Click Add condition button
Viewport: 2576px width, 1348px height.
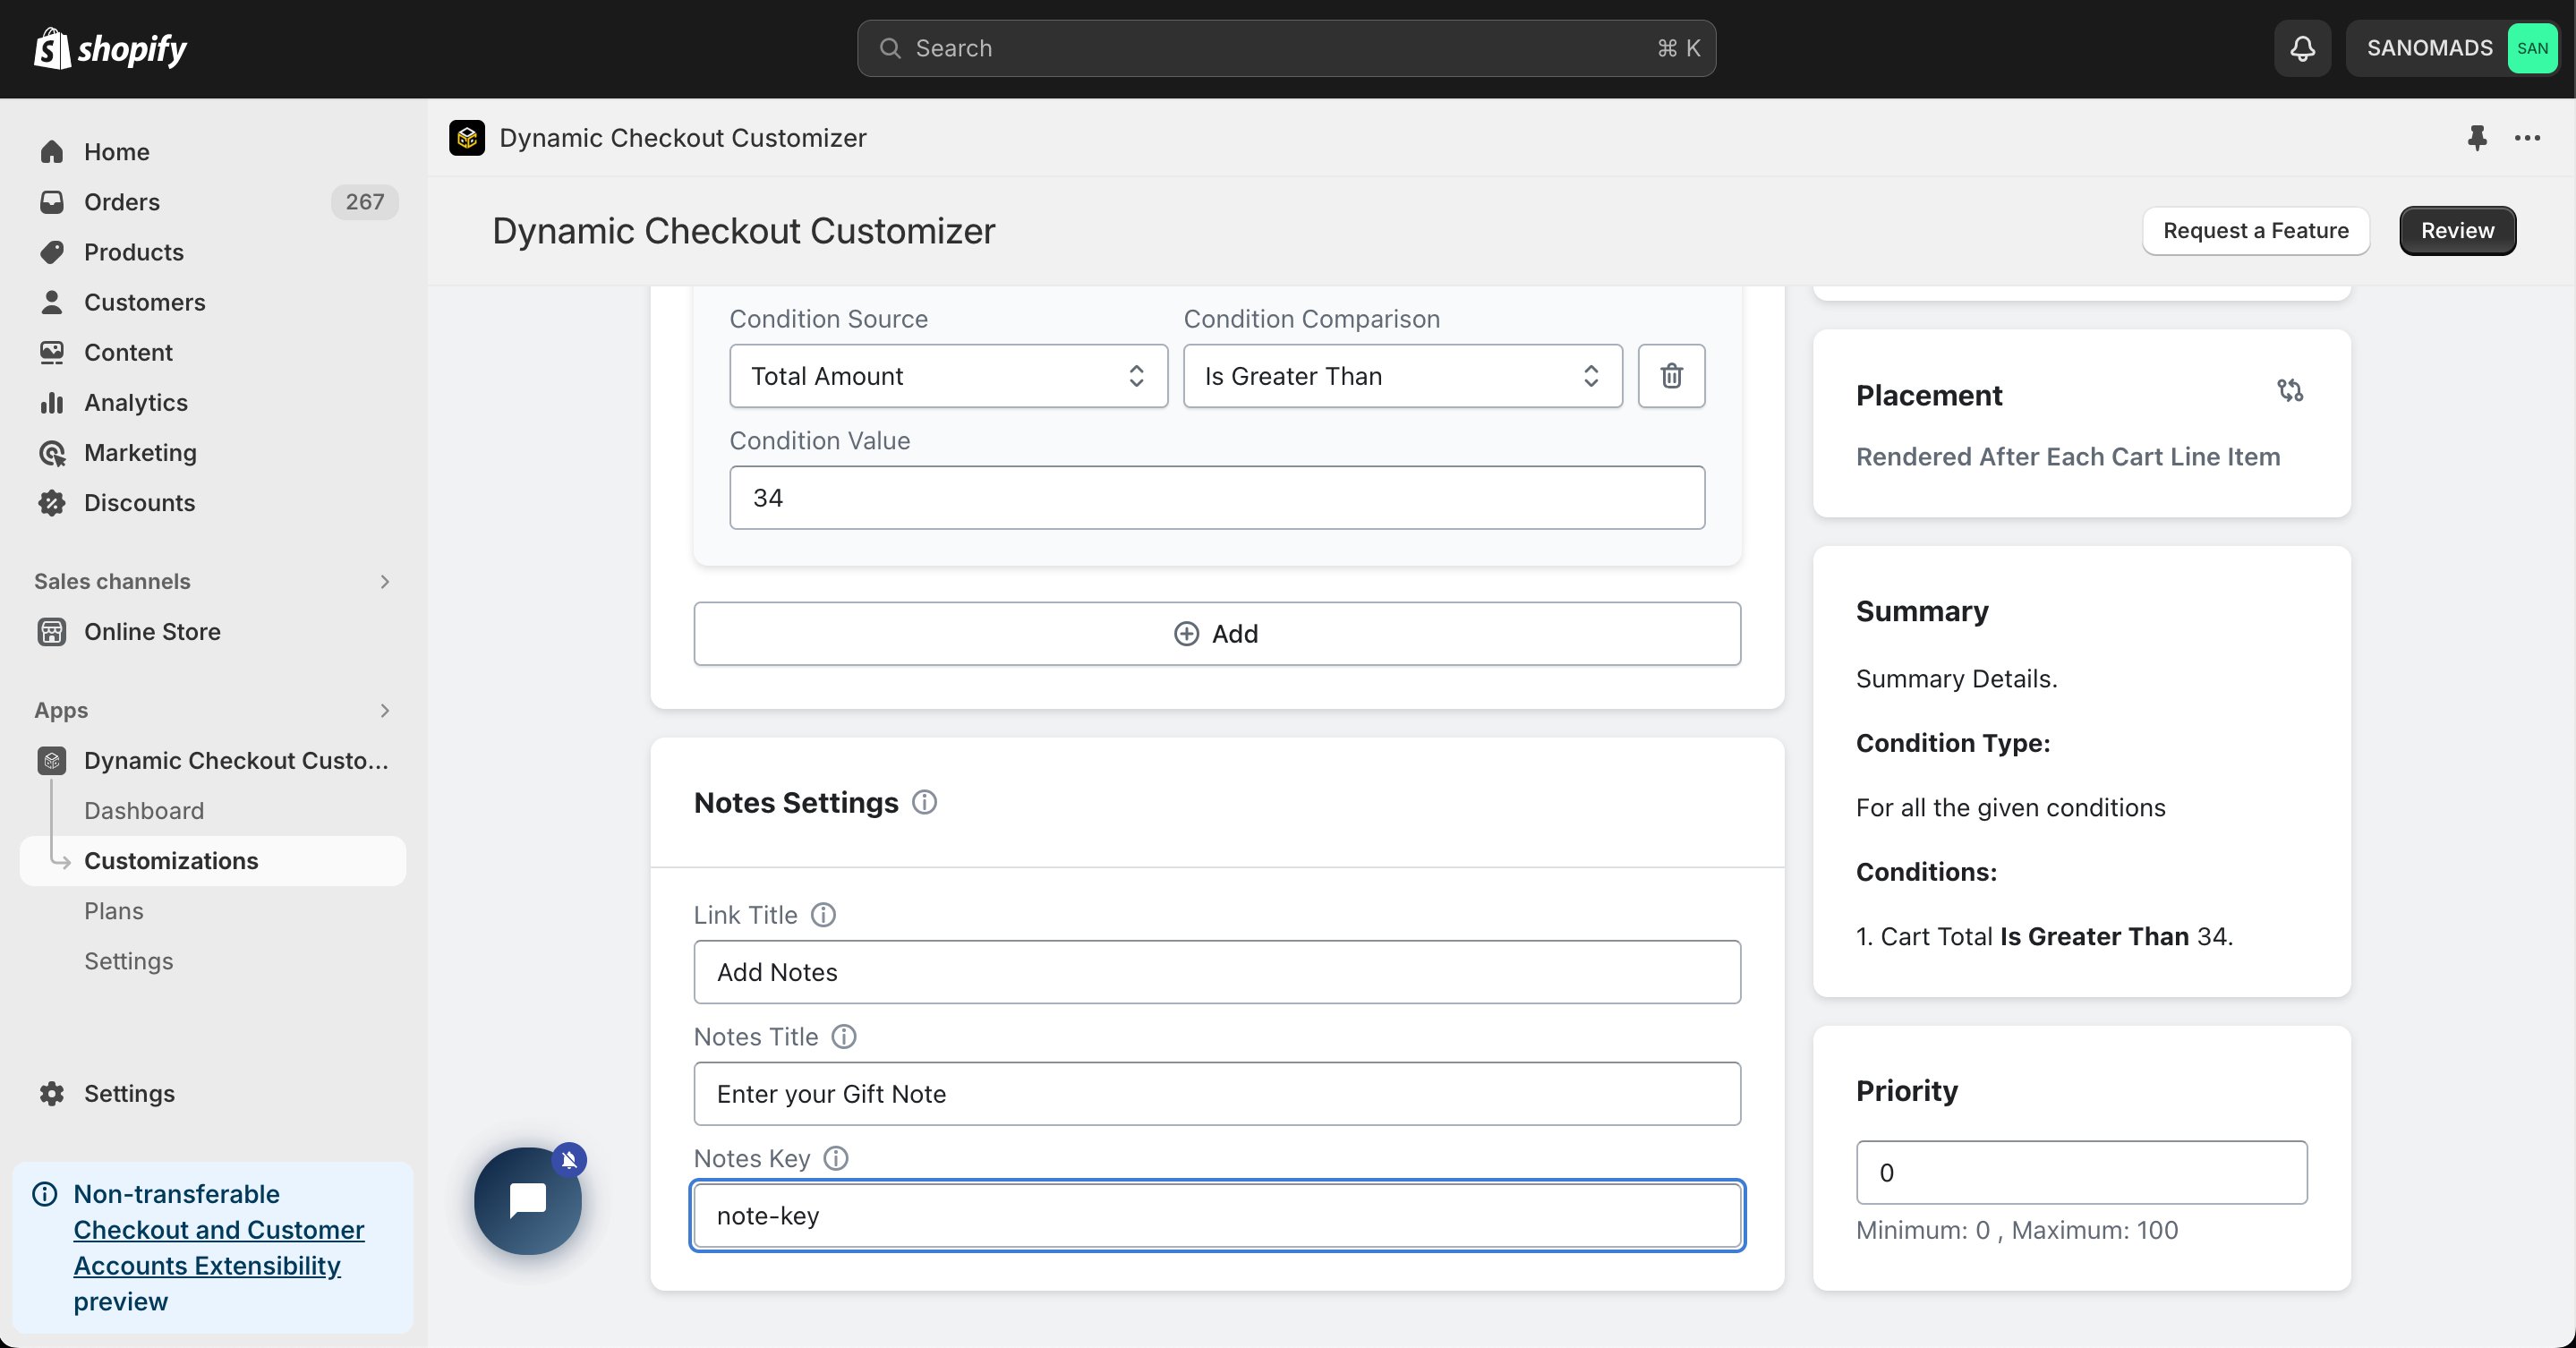pos(1216,634)
